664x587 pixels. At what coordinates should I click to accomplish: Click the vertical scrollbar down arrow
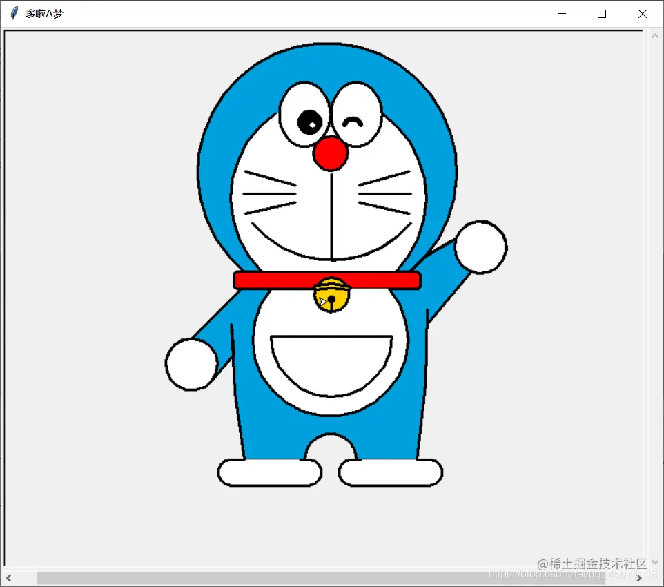[x=655, y=562]
